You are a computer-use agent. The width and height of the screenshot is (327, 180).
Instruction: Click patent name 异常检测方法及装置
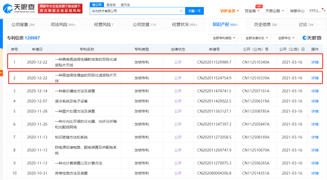coord(71,173)
